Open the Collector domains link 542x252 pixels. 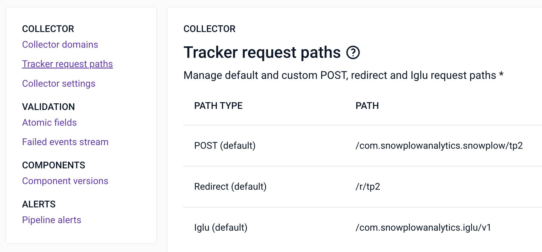(x=60, y=45)
